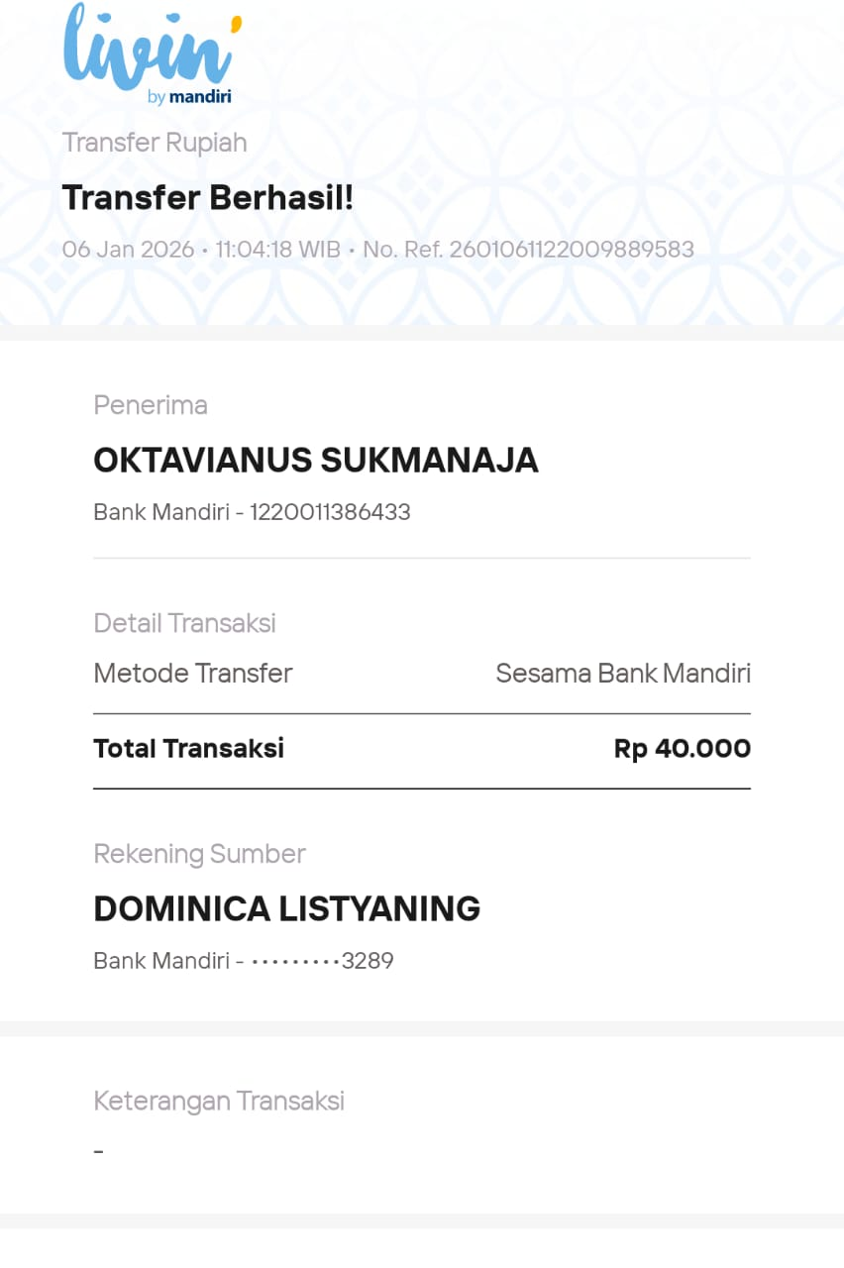Image resolution: width=844 pixels, height=1268 pixels.
Task: Click the "Detail Transaksi" section label
Action: pos(184,623)
